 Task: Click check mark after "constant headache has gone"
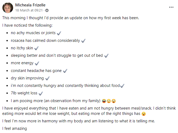pyautogui.click(x=65, y=71)
